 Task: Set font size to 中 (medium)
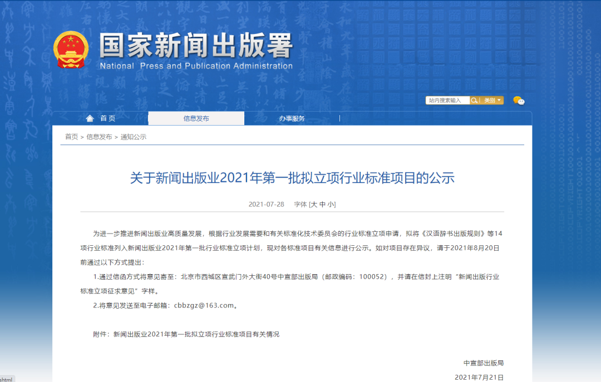coord(322,205)
